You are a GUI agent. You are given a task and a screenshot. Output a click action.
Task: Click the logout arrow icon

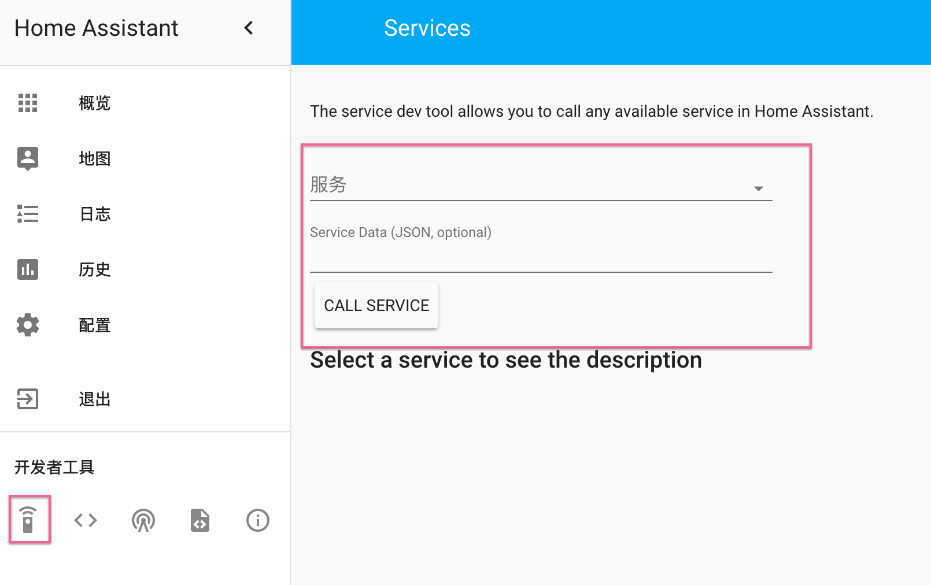[x=28, y=399]
